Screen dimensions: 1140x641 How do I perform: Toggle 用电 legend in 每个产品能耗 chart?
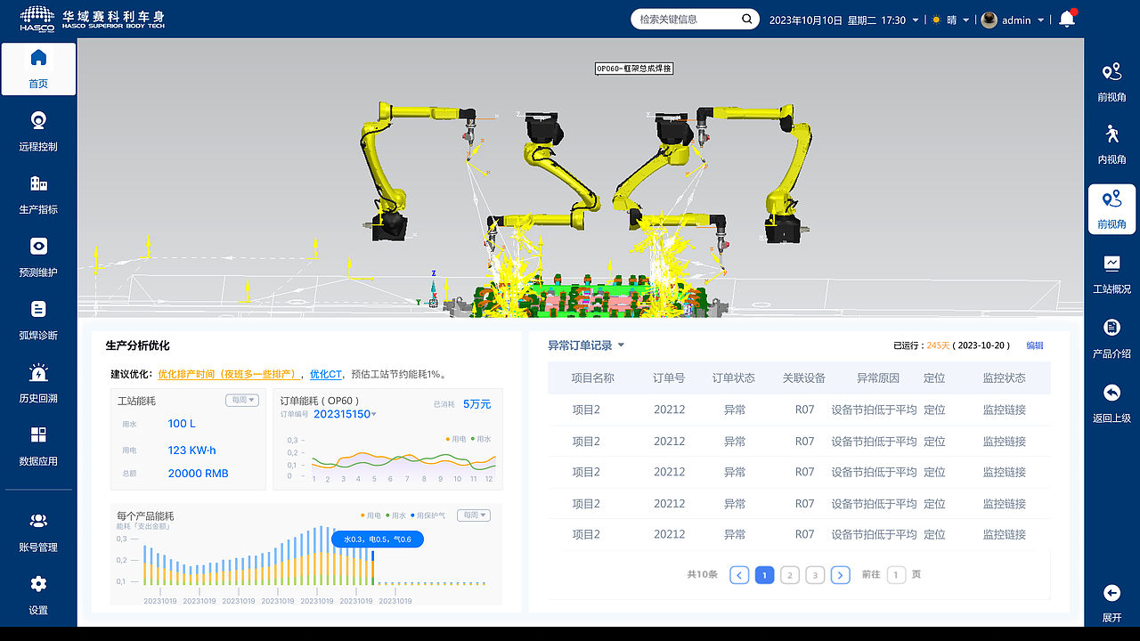tap(370, 515)
